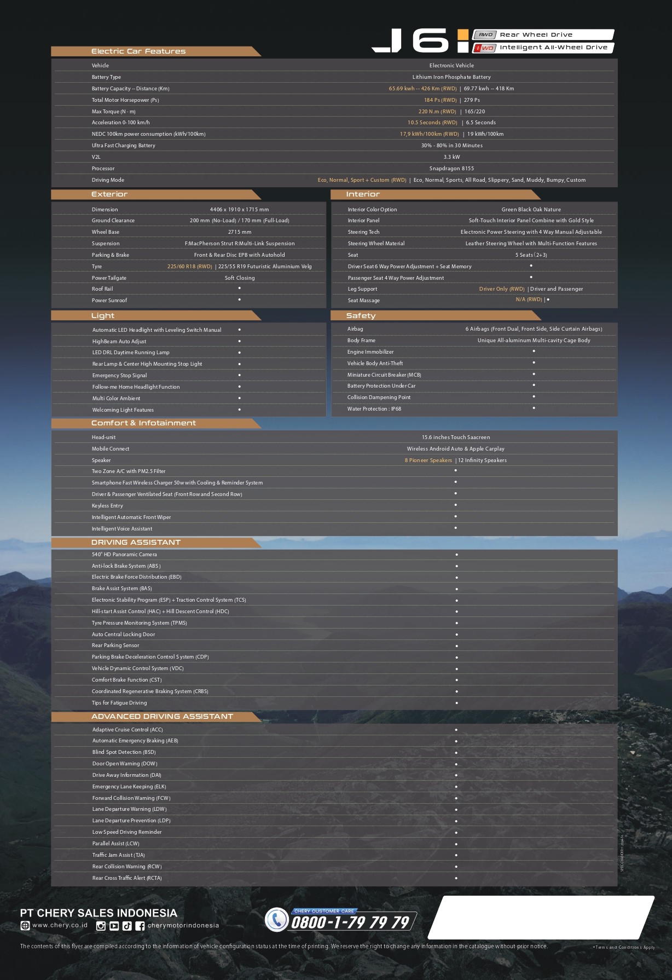Click the YouTube icon in the footer
The width and height of the screenshot is (672, 980).
tap(114, 926)
